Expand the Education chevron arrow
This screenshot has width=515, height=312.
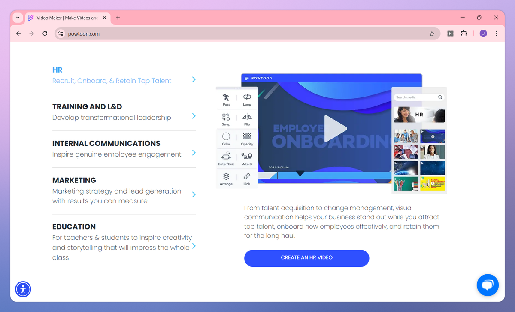(x=194, y=246)
